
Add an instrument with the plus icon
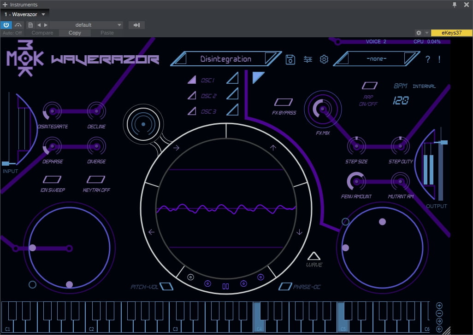point(5,5)
